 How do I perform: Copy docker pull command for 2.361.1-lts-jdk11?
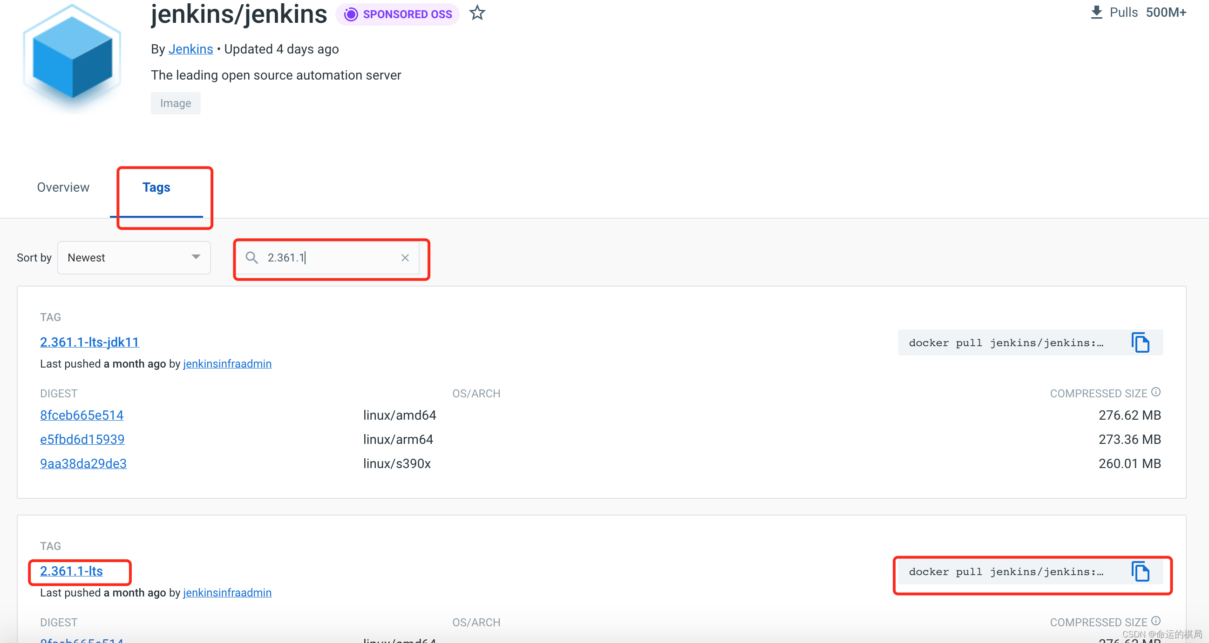point(1140,343)
